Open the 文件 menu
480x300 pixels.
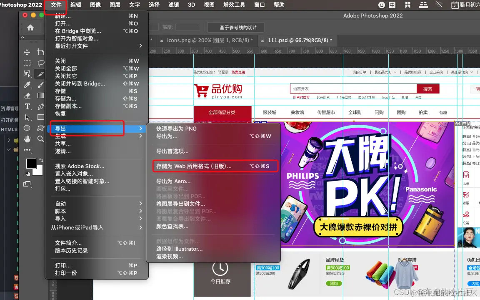pyautogui.click(x=56, y=5)
